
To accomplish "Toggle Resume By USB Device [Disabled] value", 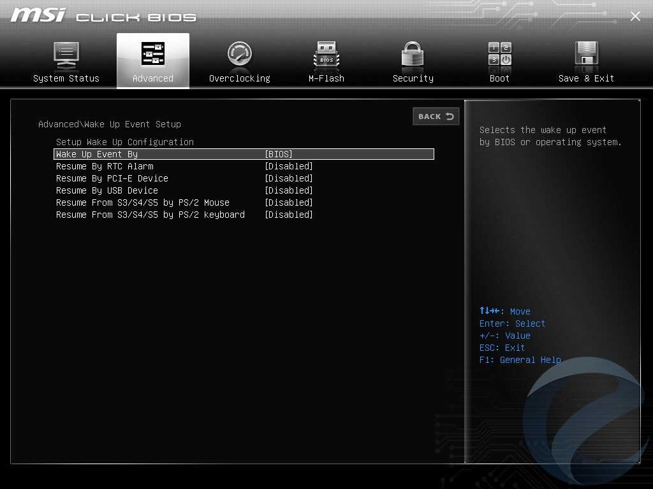I will click(288, 190).
